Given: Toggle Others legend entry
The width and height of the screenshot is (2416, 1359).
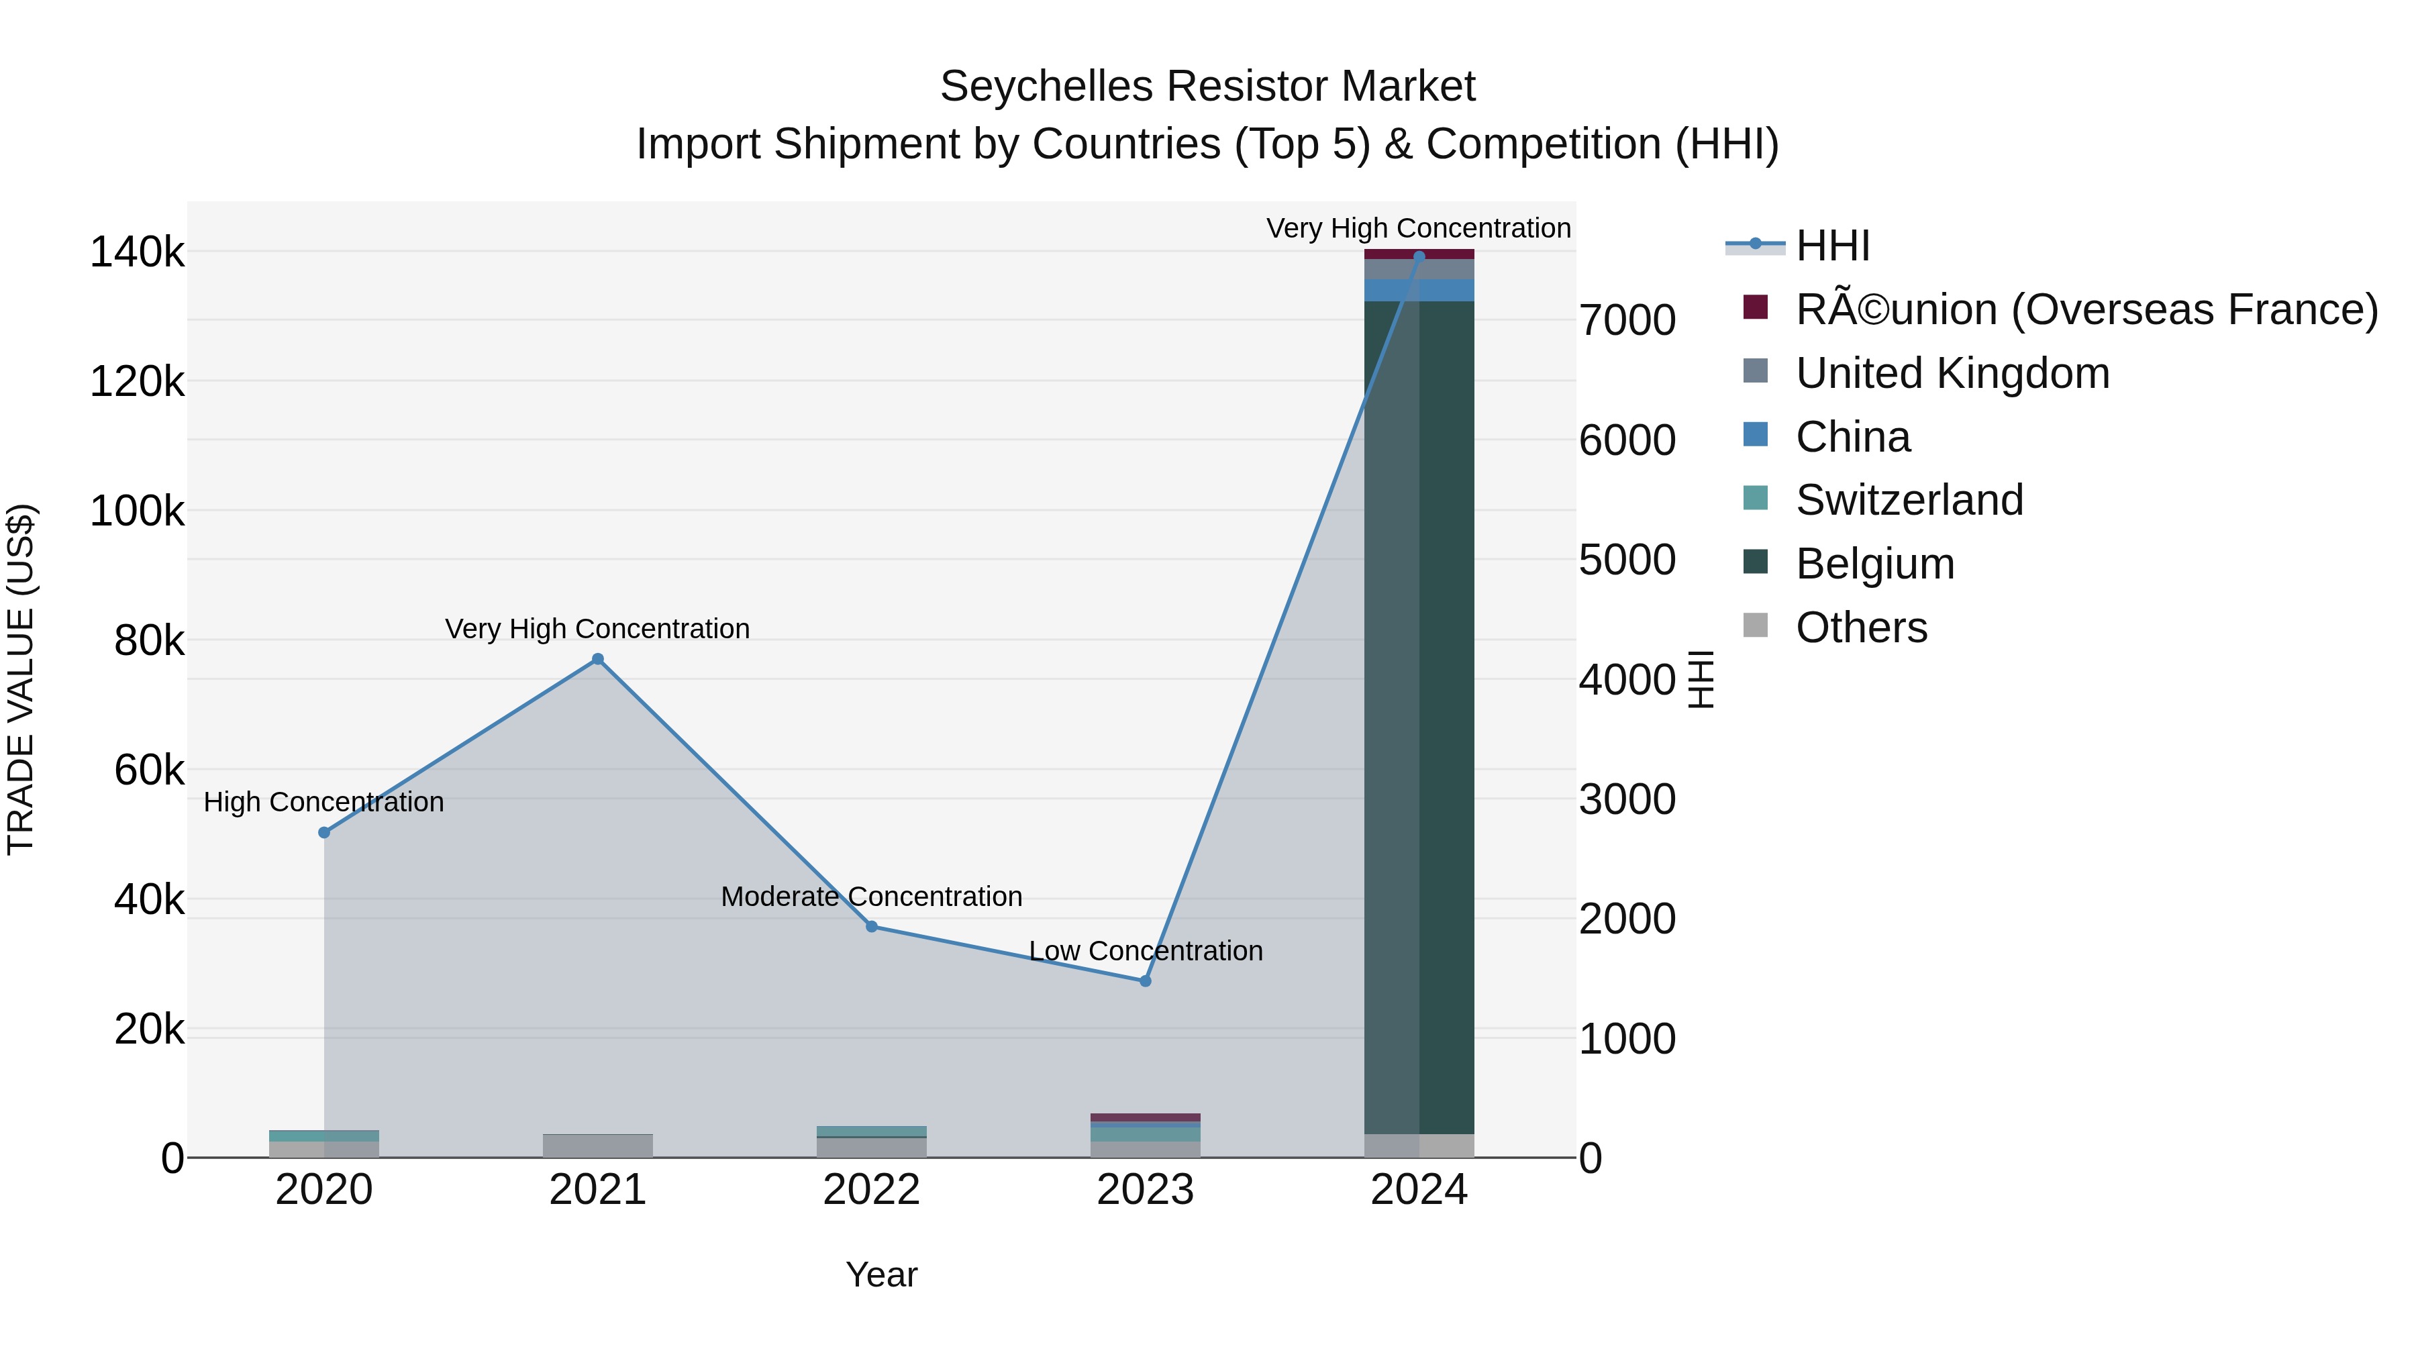Looking at the screenshot, I should click(x=1835, y=627).
